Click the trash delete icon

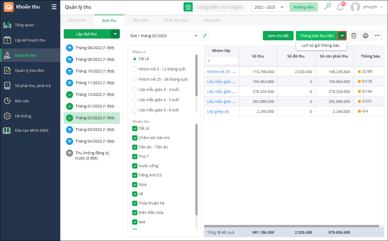click(x=354, y=36)
